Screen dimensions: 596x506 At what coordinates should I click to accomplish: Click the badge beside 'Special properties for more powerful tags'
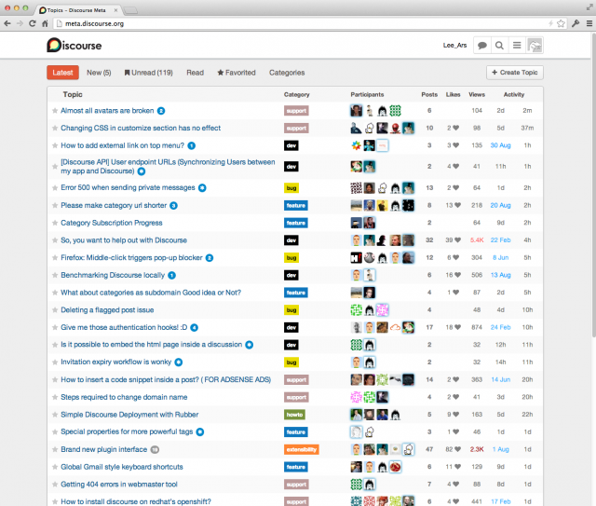pyautogui.click(x=200, y=431)
